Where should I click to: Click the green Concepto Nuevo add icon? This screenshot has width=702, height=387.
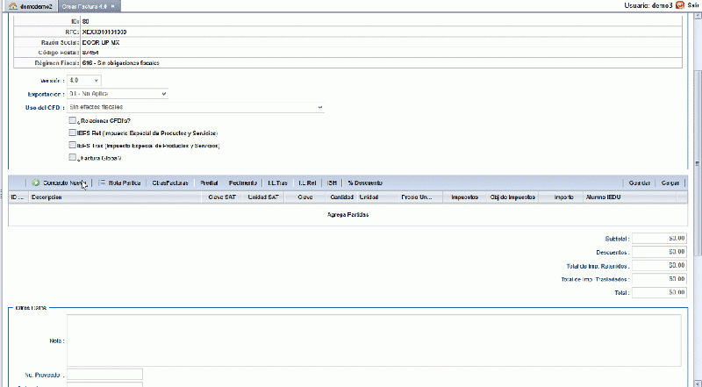(x=36, y=183)
